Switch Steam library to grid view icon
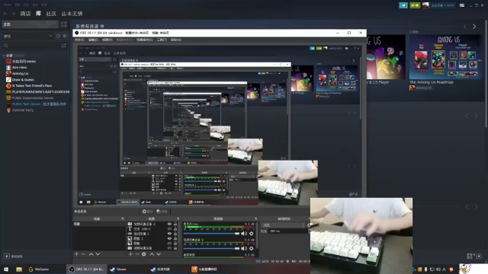 tap(64, 24)
